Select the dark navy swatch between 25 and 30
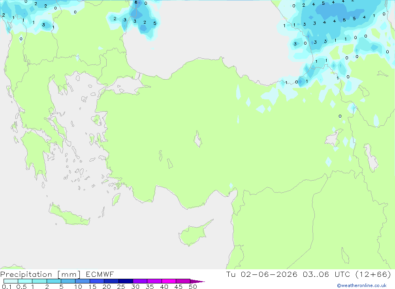Screen dimensions: 395x289 coord(126,281)
